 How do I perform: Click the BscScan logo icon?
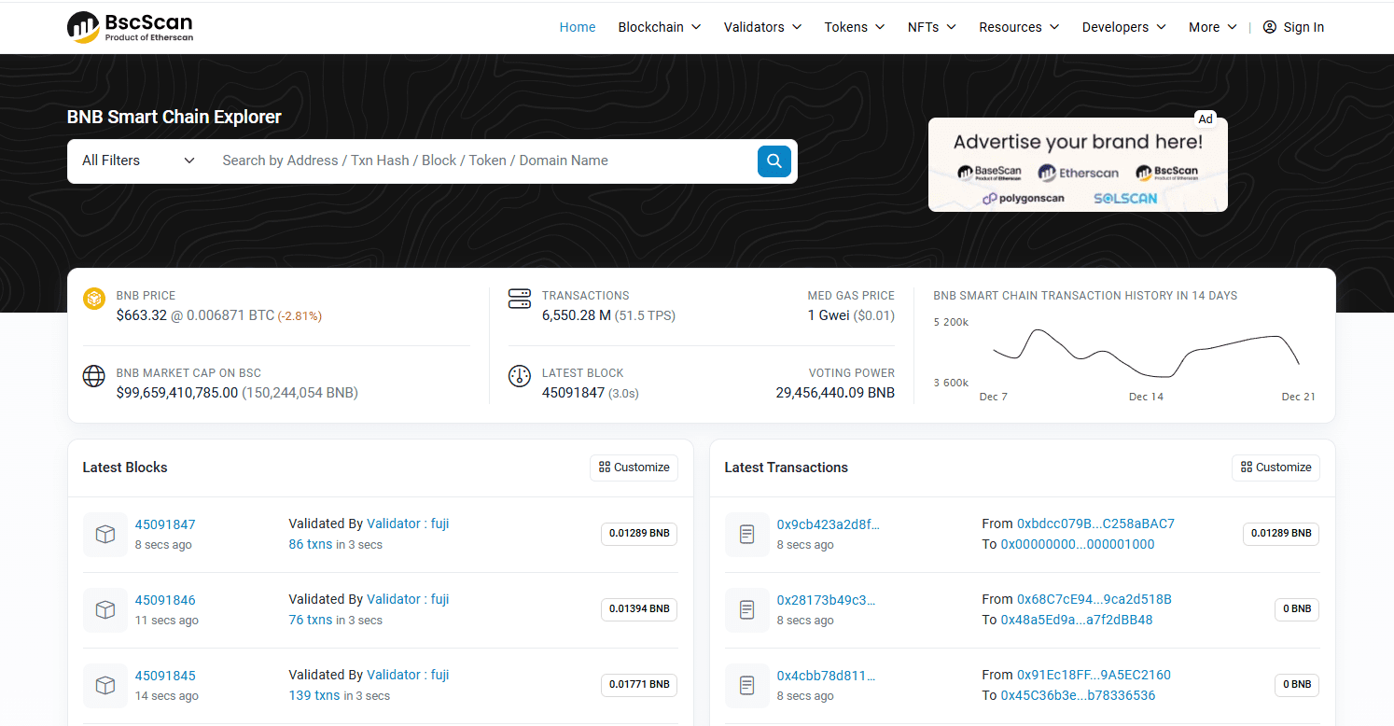tap(83, 28)
